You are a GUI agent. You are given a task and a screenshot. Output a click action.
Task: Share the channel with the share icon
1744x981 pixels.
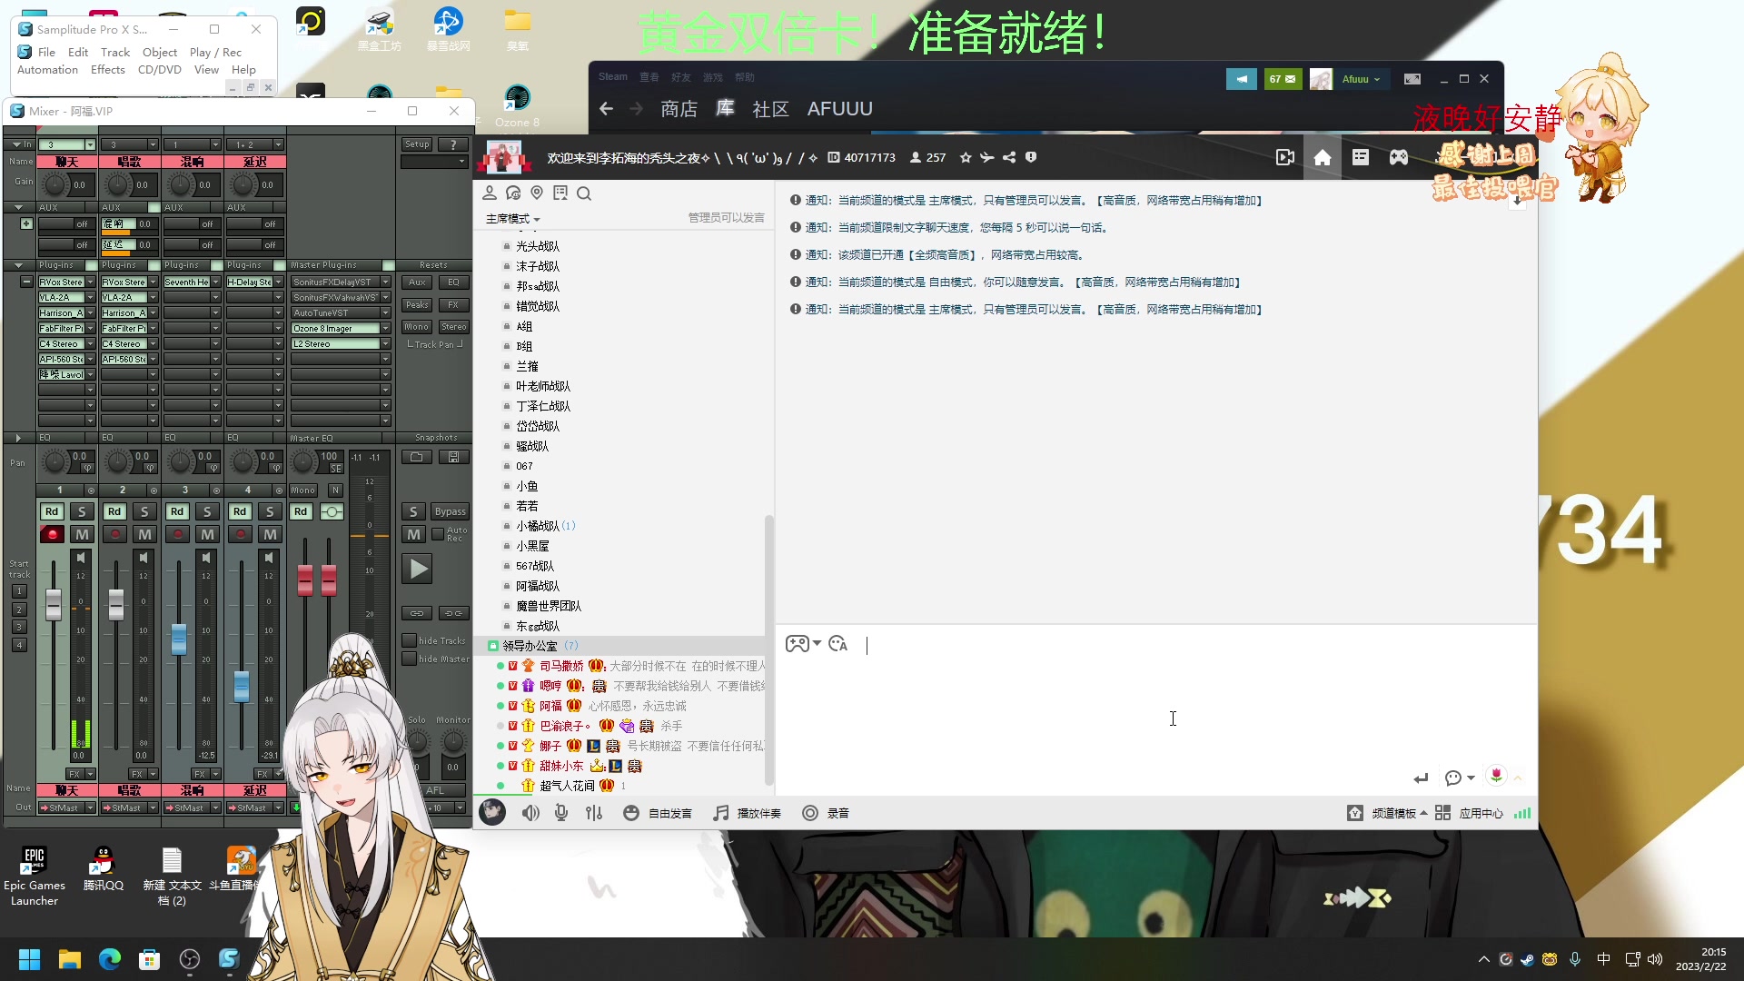[1009, 157]
